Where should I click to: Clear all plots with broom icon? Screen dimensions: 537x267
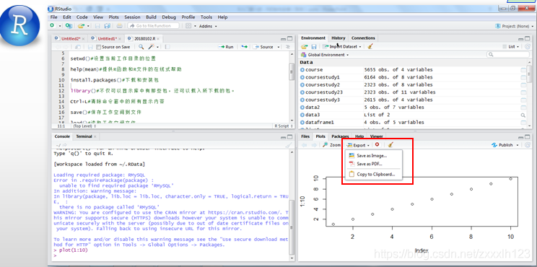[390, 145]
